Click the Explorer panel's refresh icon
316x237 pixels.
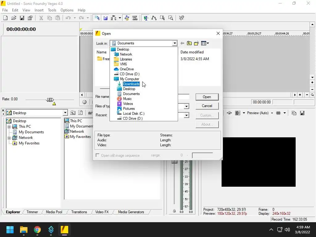81,113
